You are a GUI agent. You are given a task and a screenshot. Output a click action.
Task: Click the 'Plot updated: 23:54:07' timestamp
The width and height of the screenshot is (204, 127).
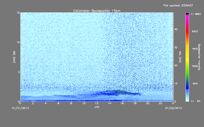click(x=178, y=5)
